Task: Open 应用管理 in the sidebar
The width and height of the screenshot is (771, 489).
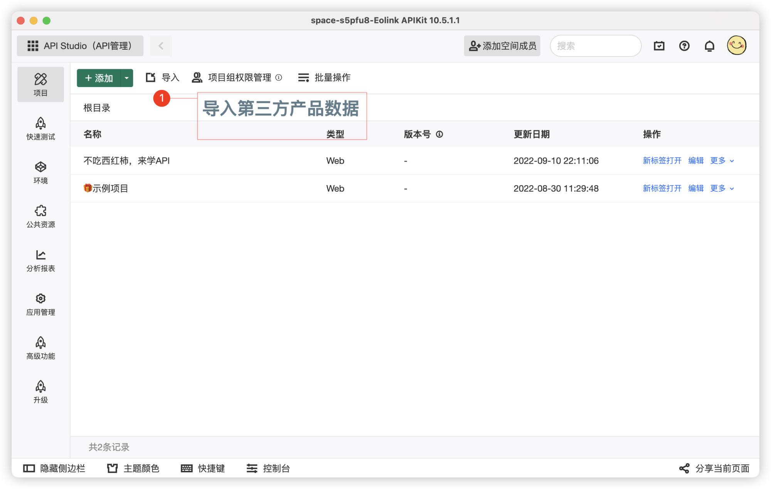Action: click(x=40, y=304)
